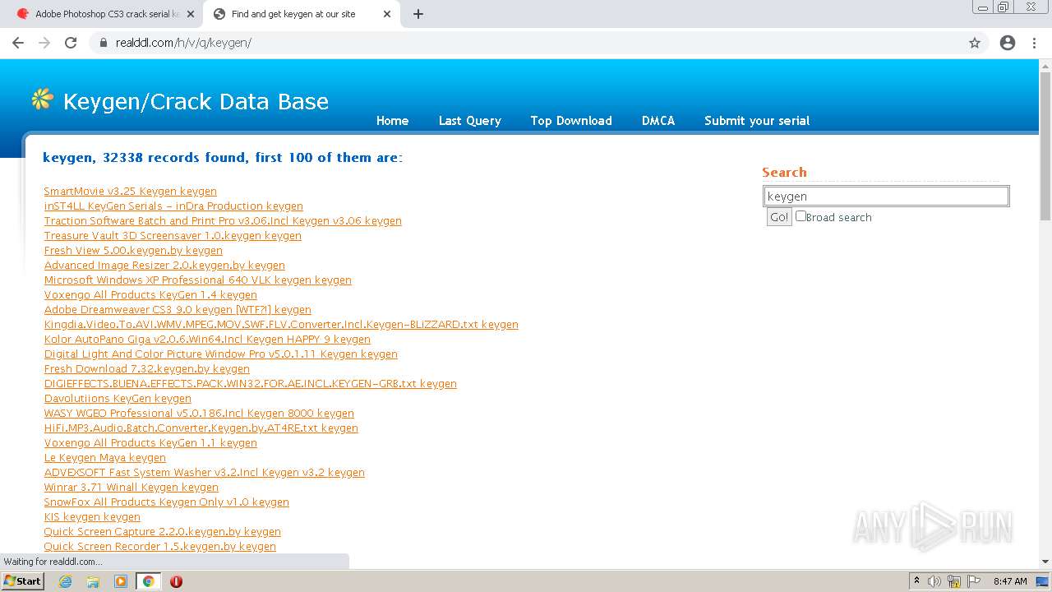Open Quick Screen Recorder 1.5 link
1052x592 pixels.
click(159, 547)
